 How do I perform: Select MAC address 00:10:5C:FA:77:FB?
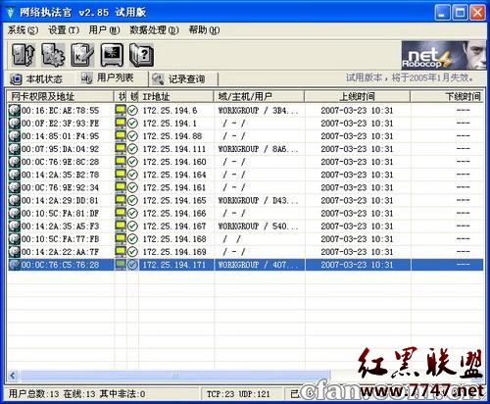coord(60,239)
